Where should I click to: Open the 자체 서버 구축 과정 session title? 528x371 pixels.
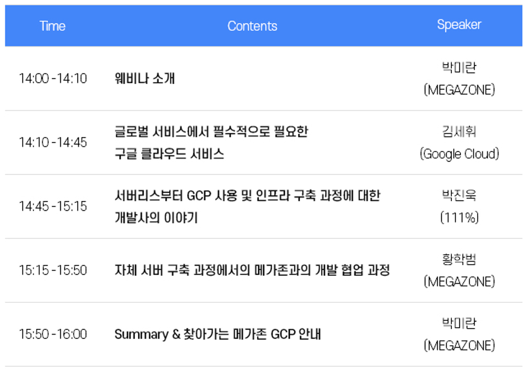click(x=252, y=271)
